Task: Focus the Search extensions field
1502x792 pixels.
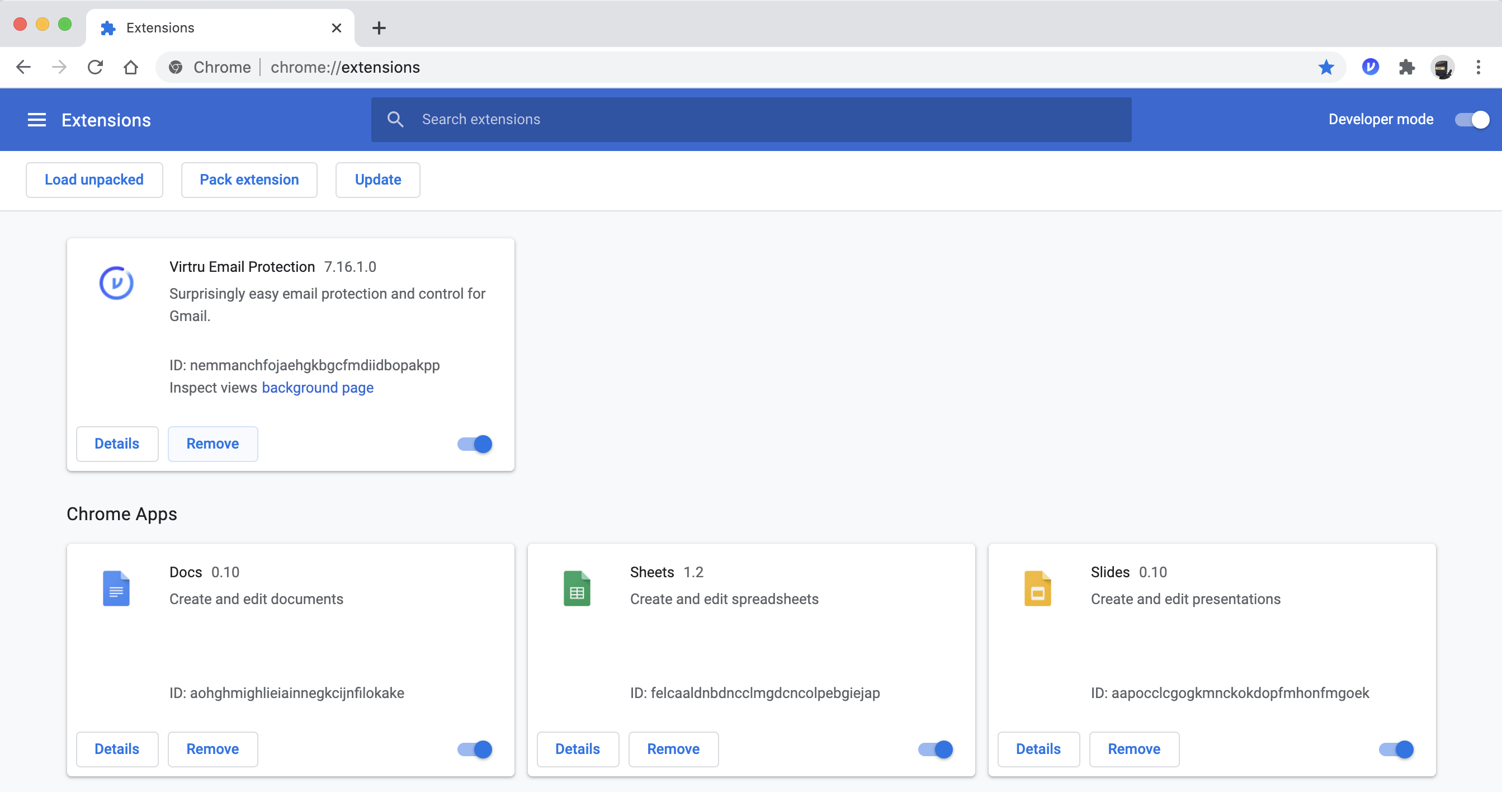Action: tap(751, 120)
